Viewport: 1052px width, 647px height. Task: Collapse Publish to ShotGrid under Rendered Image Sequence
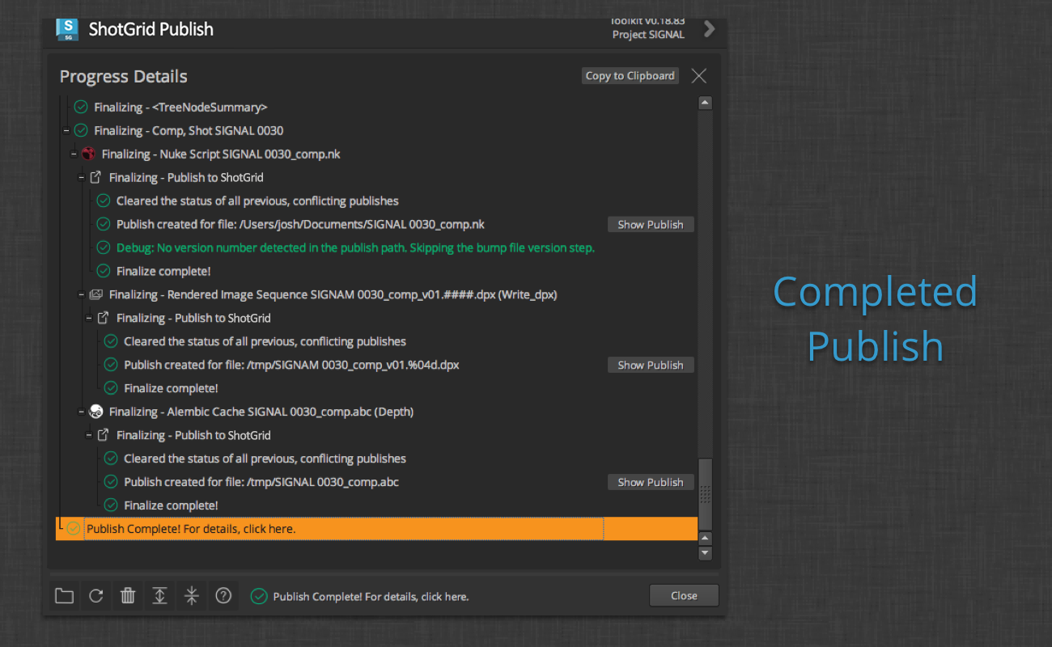[88, 318]
